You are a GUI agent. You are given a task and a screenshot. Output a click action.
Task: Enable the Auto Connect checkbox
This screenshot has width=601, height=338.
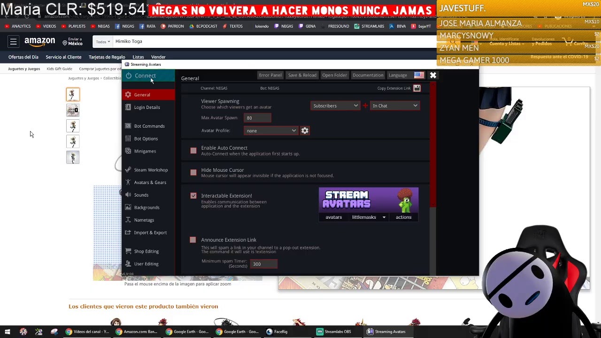click(x=193, y=151)
